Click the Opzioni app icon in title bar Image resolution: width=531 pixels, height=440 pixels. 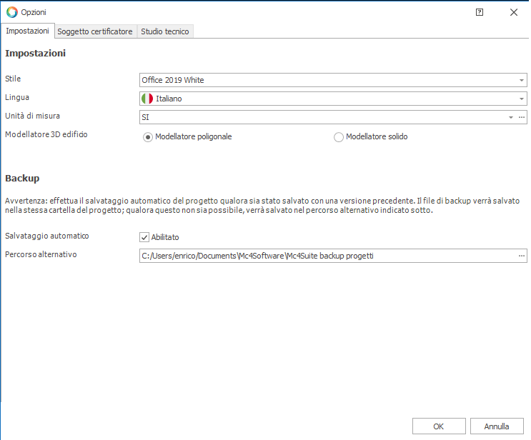coord(11,12)
